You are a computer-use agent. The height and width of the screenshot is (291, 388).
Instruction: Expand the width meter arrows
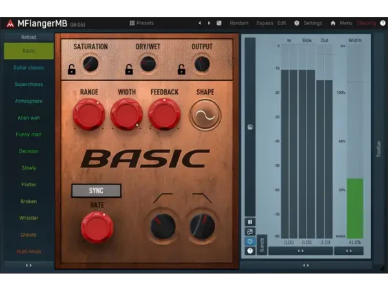pos(349,251)
